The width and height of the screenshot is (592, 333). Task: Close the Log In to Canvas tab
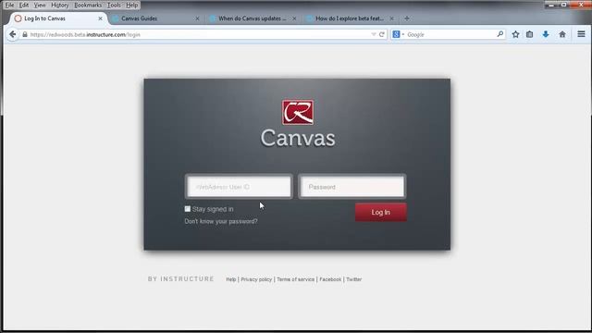[100, 18]
